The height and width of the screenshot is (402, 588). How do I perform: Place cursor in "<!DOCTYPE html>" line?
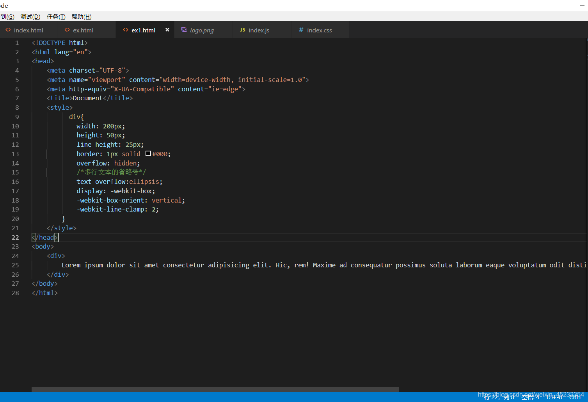60,43
